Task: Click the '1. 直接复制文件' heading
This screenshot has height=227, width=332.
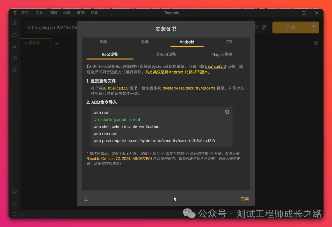Action: 101,81
